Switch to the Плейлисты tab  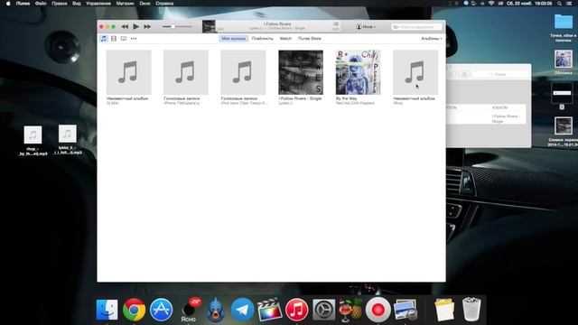(x=263, y=38)
